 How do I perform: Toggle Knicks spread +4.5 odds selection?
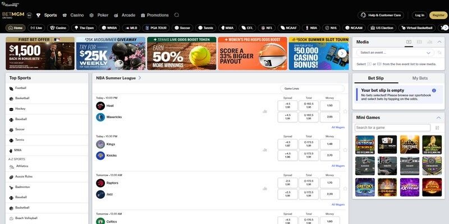(287, 155)
